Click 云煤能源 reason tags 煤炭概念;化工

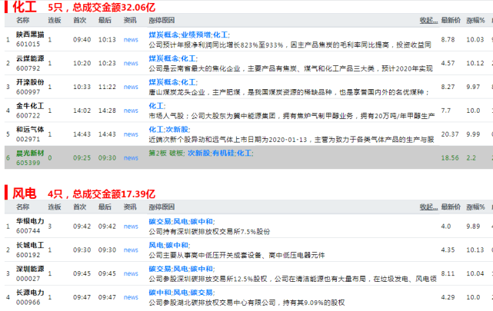click(173, 58)
